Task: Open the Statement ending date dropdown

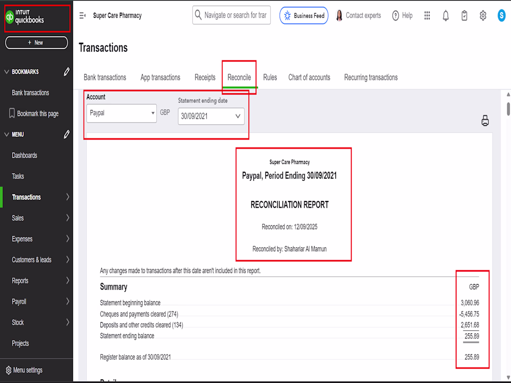Action: point(211,116)
